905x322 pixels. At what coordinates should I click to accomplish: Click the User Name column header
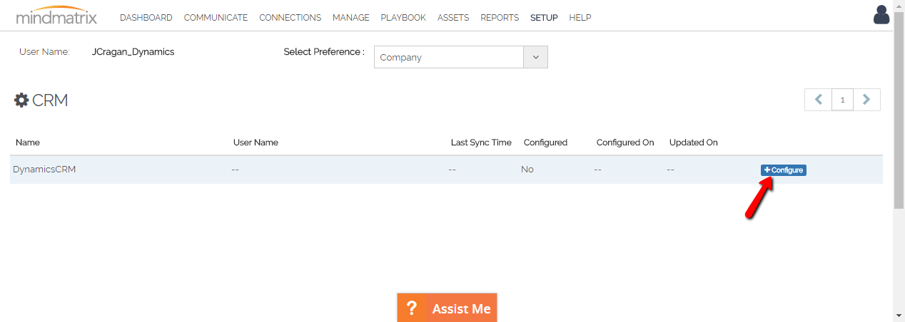tap(256, 142)
